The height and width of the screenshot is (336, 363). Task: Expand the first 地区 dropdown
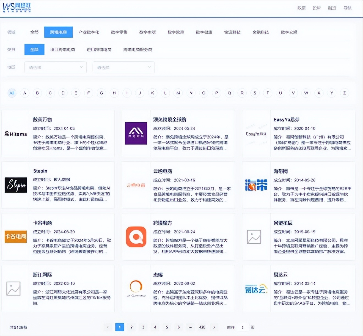(56, 67)
